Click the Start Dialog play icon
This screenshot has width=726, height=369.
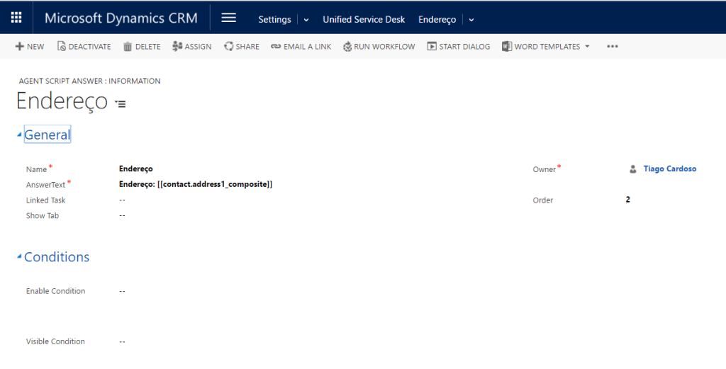(x=432, y=47)
